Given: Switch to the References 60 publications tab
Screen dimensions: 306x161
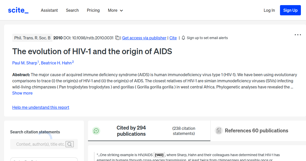Looking at the screenshot, I should click(256, 130).
